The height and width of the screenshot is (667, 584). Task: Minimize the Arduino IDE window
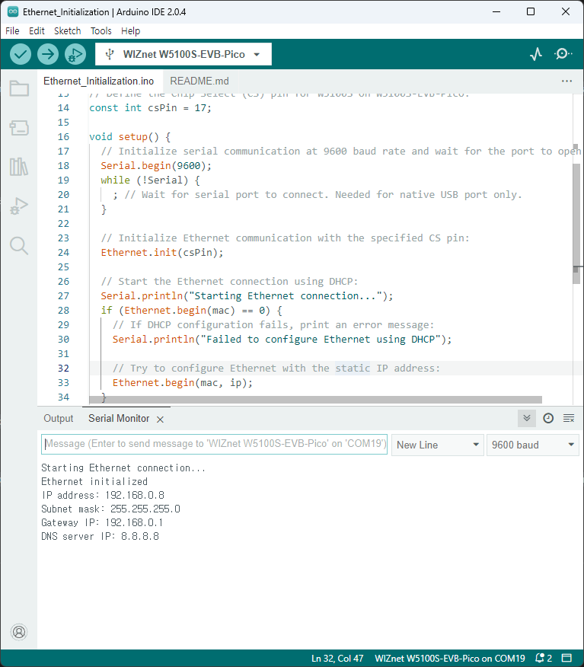coord(496,11)
